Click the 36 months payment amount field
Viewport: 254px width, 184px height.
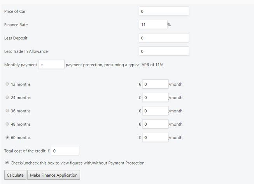pyautogui.click(x=155, y=111)
